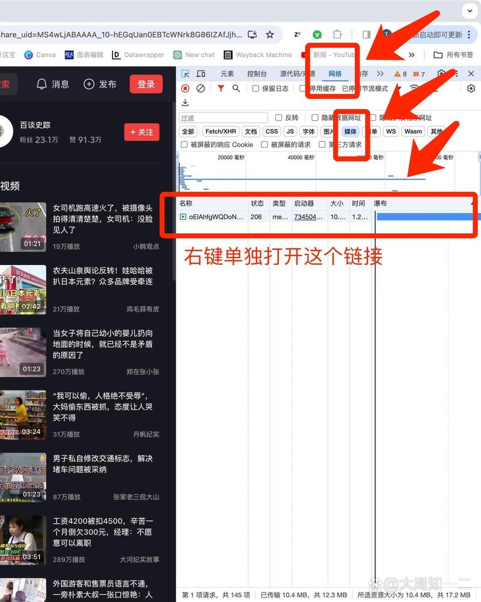Screen dimensions: 481x602
Task: Click the 过滤 filter input field
Action: click(x=223, y=118)
